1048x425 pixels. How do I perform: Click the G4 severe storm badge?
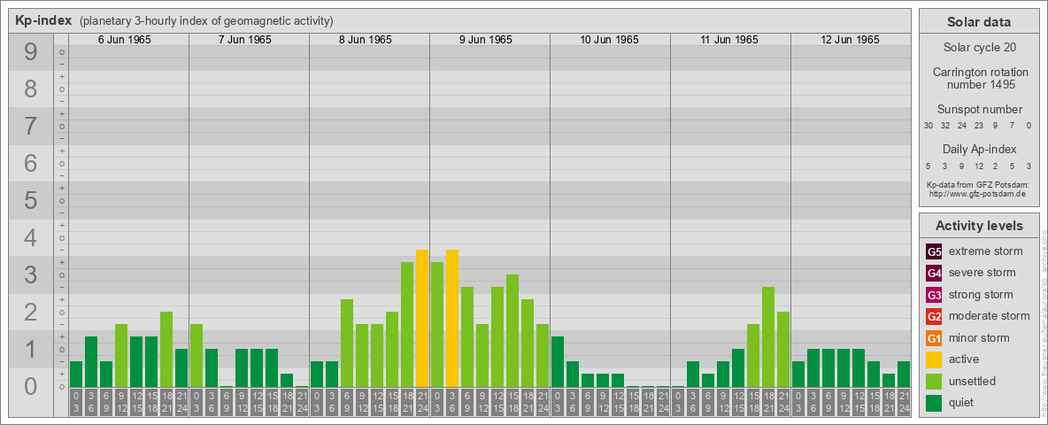click(934, 273)
